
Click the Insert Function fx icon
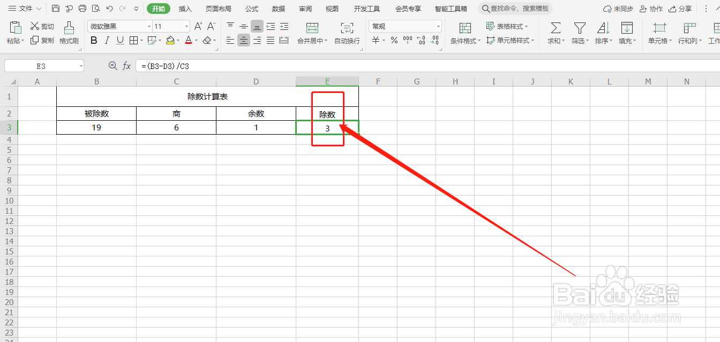[x=127, y=66]
